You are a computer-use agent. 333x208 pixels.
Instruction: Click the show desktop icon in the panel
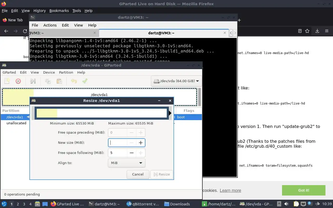(x=45, y=204)
